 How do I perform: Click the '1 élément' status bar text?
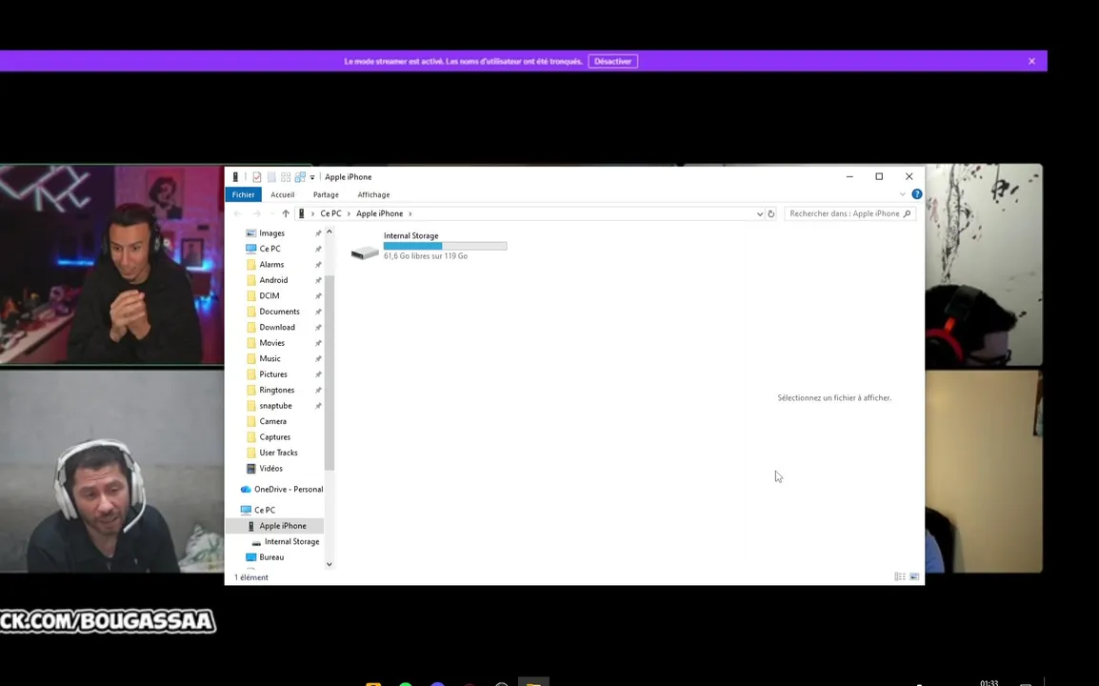pos(250,578)
